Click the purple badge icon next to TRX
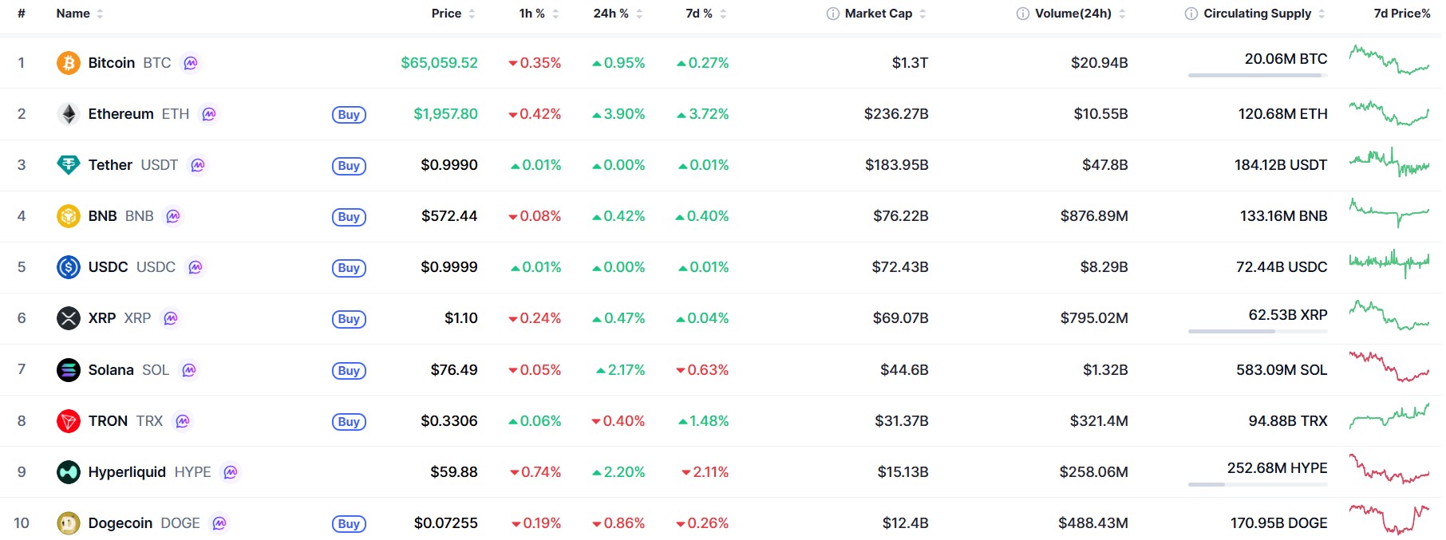Screen dimensions: 1446x540 pos(183,421)
